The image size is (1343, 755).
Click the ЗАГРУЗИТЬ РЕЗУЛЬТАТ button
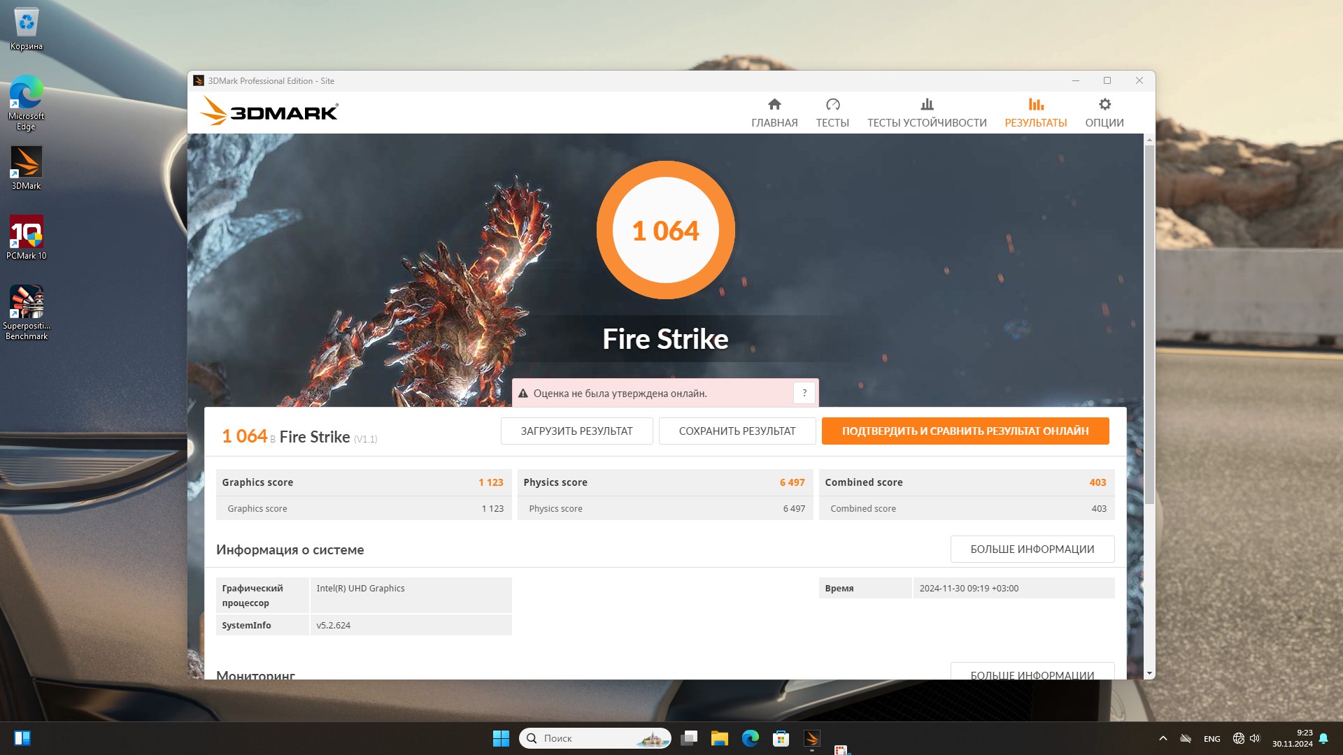[576, 431]
